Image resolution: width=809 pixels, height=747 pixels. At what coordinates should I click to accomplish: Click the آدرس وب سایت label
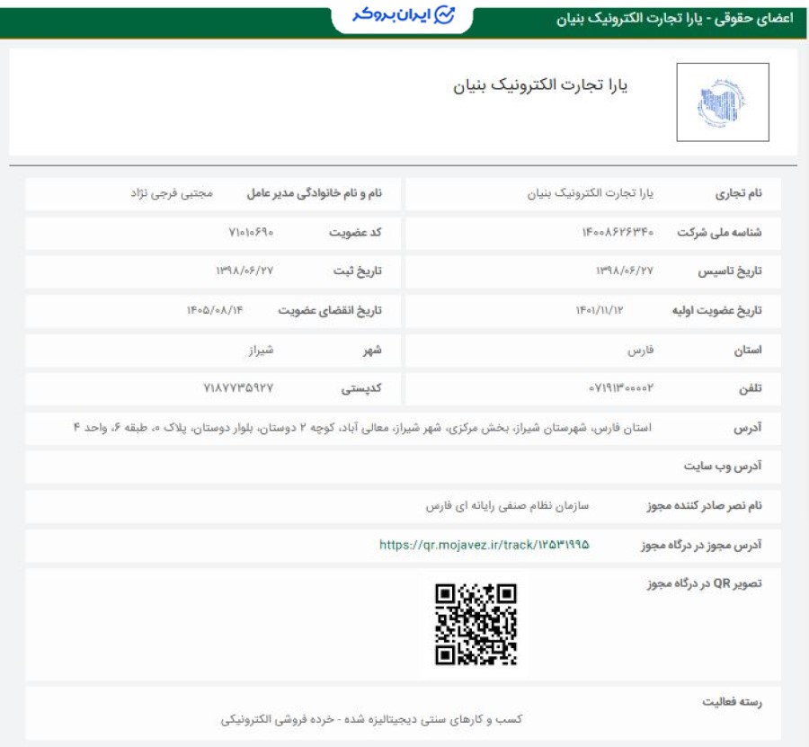click(x=723, y=467)
